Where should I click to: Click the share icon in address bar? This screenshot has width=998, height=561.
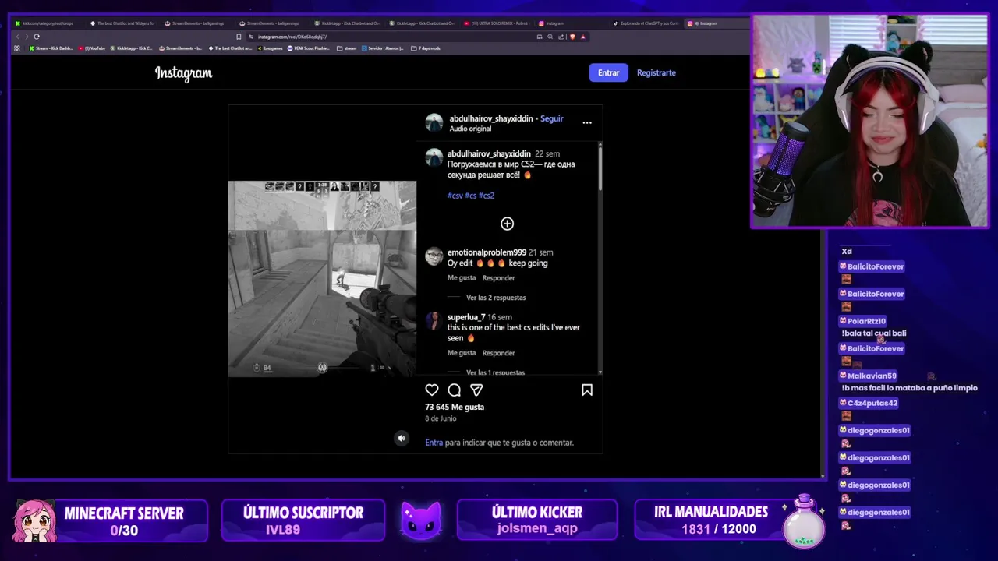click(x=561, y=37)
